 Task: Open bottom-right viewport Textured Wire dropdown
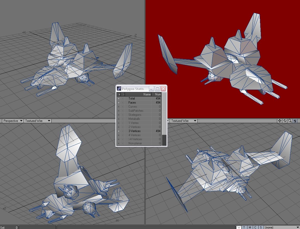(x=184, y=121)
